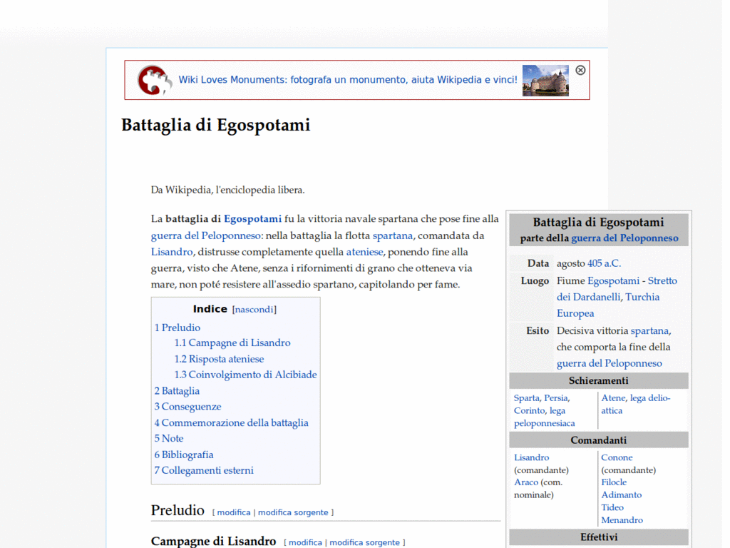Viewport: 730px width, 548px height.
Task: Click modifica sorgente next to Preludio heading
Action: click(293, 512)
